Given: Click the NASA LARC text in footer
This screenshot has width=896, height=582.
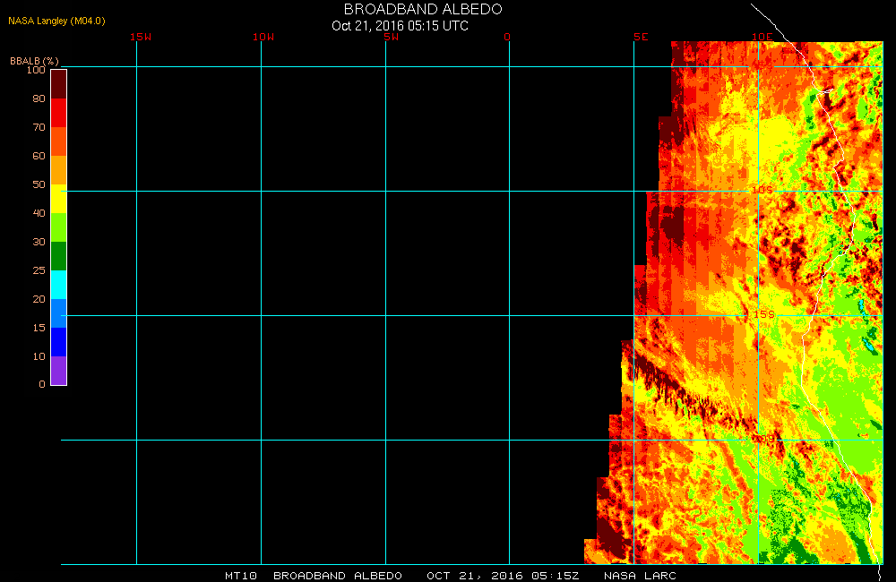Looking at the screenshot, I should tap(640, 575).
